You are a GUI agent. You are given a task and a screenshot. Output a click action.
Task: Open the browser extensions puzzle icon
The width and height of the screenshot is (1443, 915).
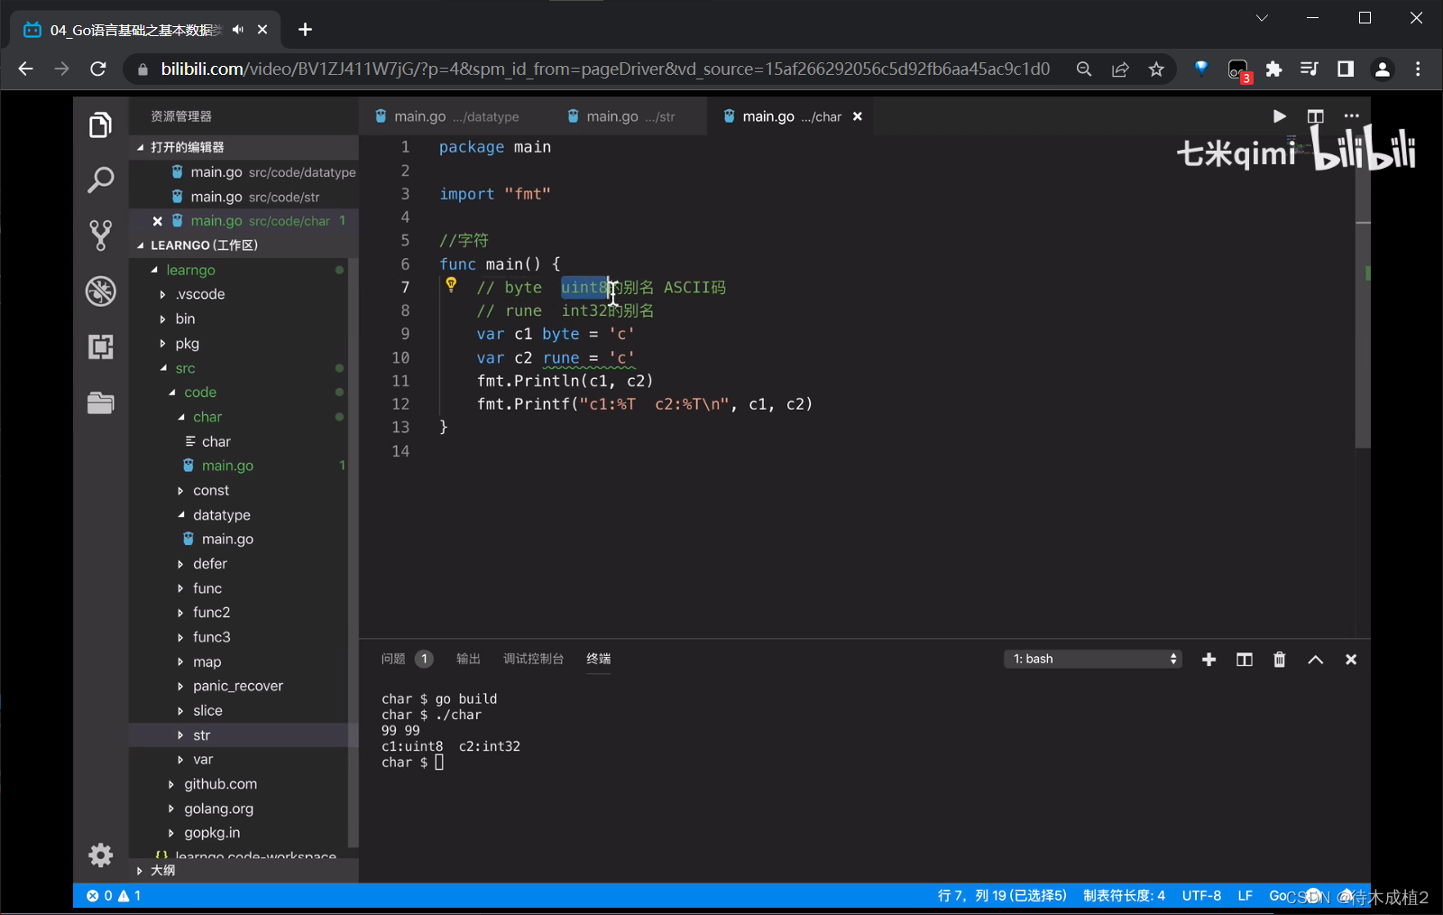click(x=1273, y=69)
